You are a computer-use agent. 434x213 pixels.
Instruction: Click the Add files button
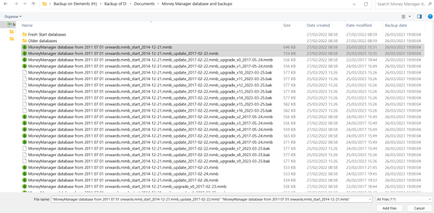390,208
